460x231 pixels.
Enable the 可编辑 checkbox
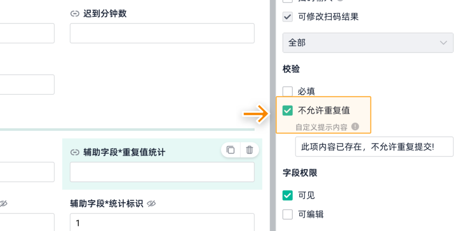point(287,215)
